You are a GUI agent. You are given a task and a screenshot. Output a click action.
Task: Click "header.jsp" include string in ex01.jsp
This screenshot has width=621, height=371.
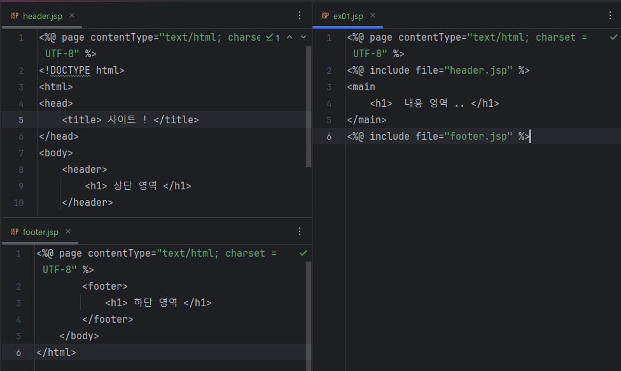(x=478, y=71)
